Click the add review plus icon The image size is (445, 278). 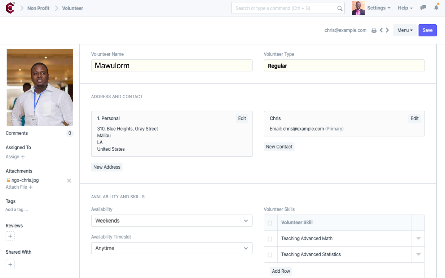(10, 236)
